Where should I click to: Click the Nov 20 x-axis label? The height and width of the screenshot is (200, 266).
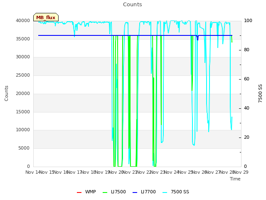point(116,172)
